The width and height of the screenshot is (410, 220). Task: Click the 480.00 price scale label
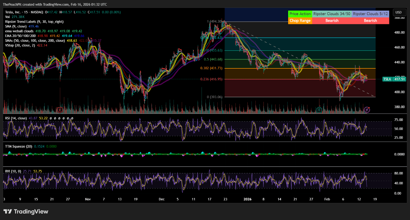[399, 32]
